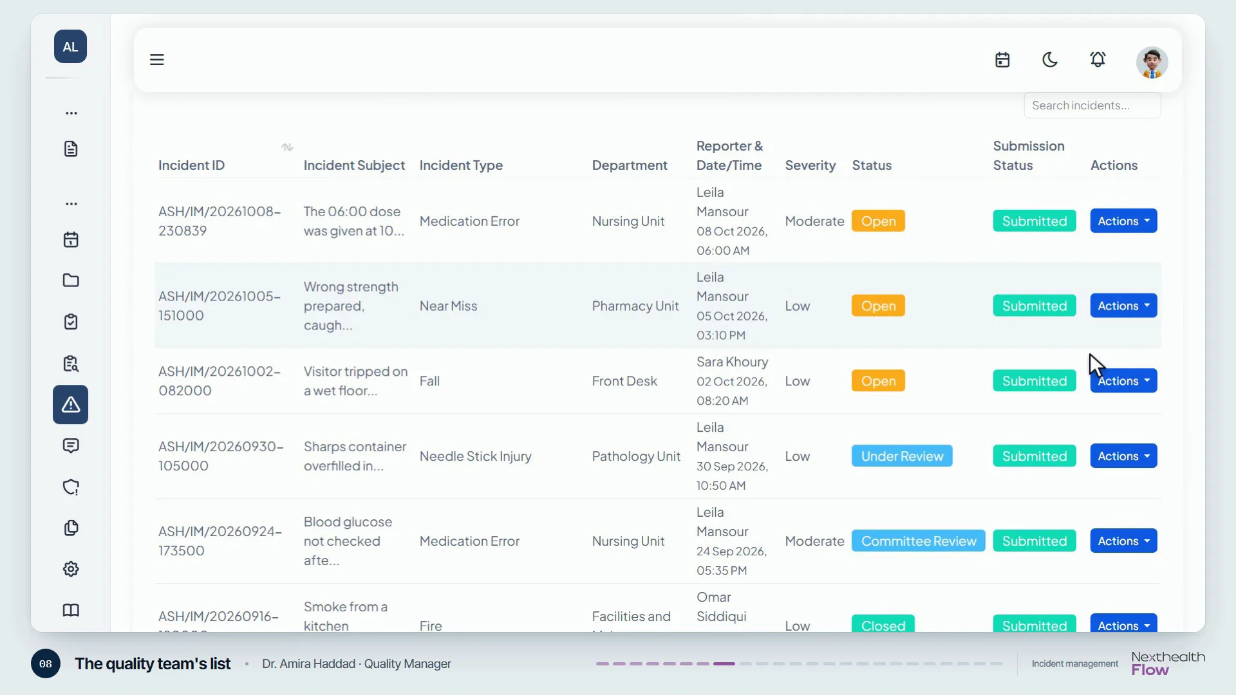
Task: Open the notifications bell
Action: [x=1098, y=60]
